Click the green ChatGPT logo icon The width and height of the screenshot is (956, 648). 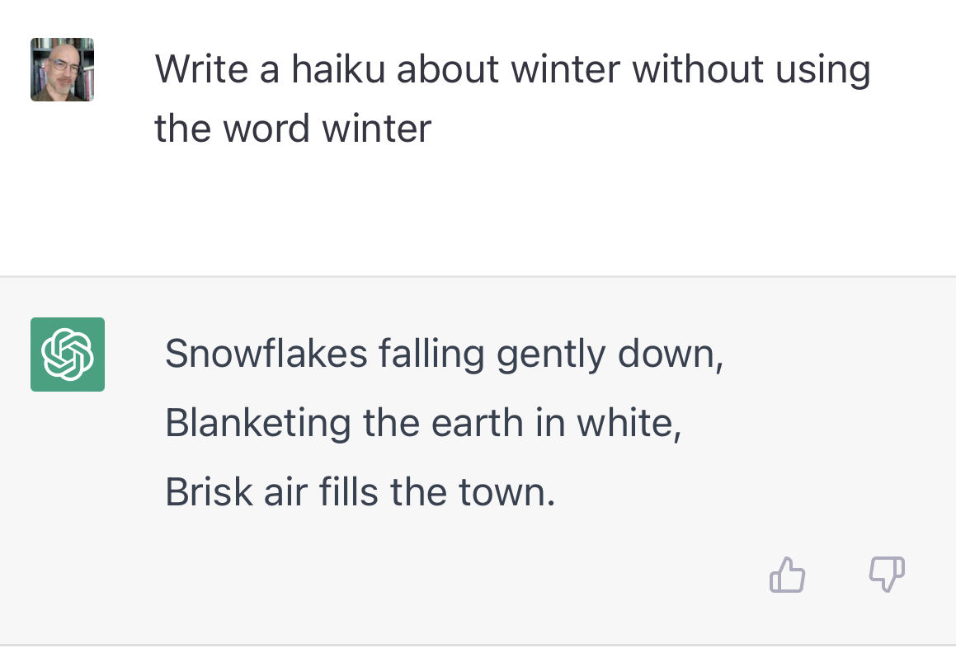[x=68, y=355]
